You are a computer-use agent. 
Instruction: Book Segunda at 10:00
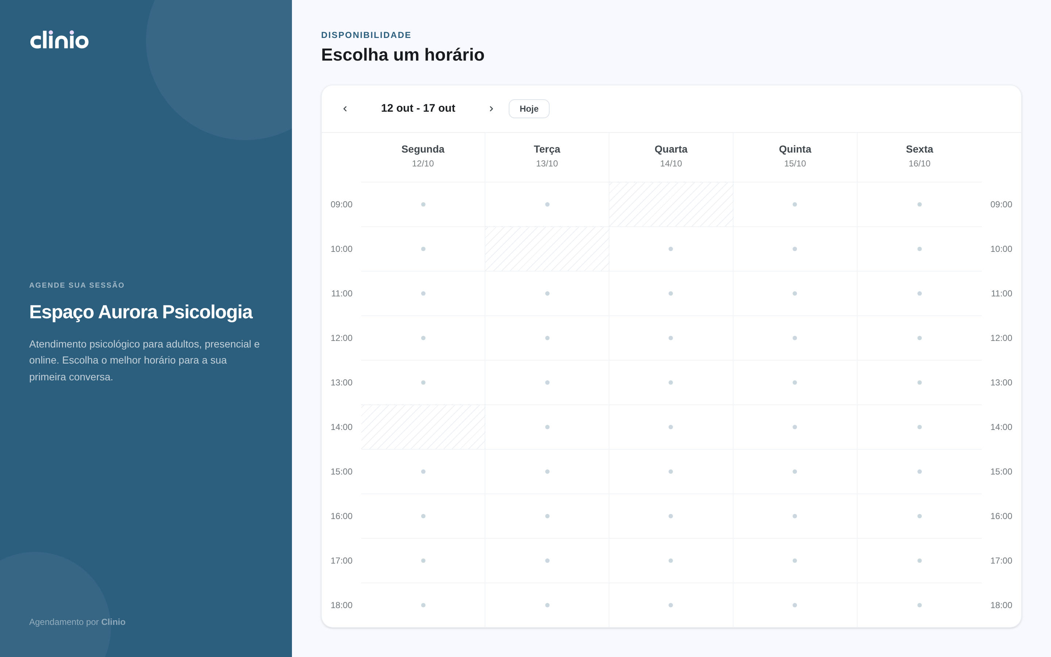point(423,249)
